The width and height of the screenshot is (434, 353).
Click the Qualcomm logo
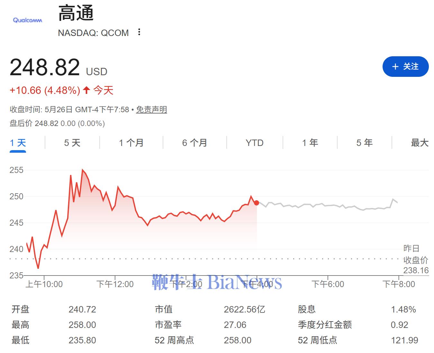click(27, 20)
